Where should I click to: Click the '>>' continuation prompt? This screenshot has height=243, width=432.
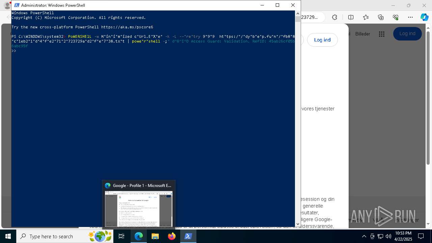click(x=14, y=51)
